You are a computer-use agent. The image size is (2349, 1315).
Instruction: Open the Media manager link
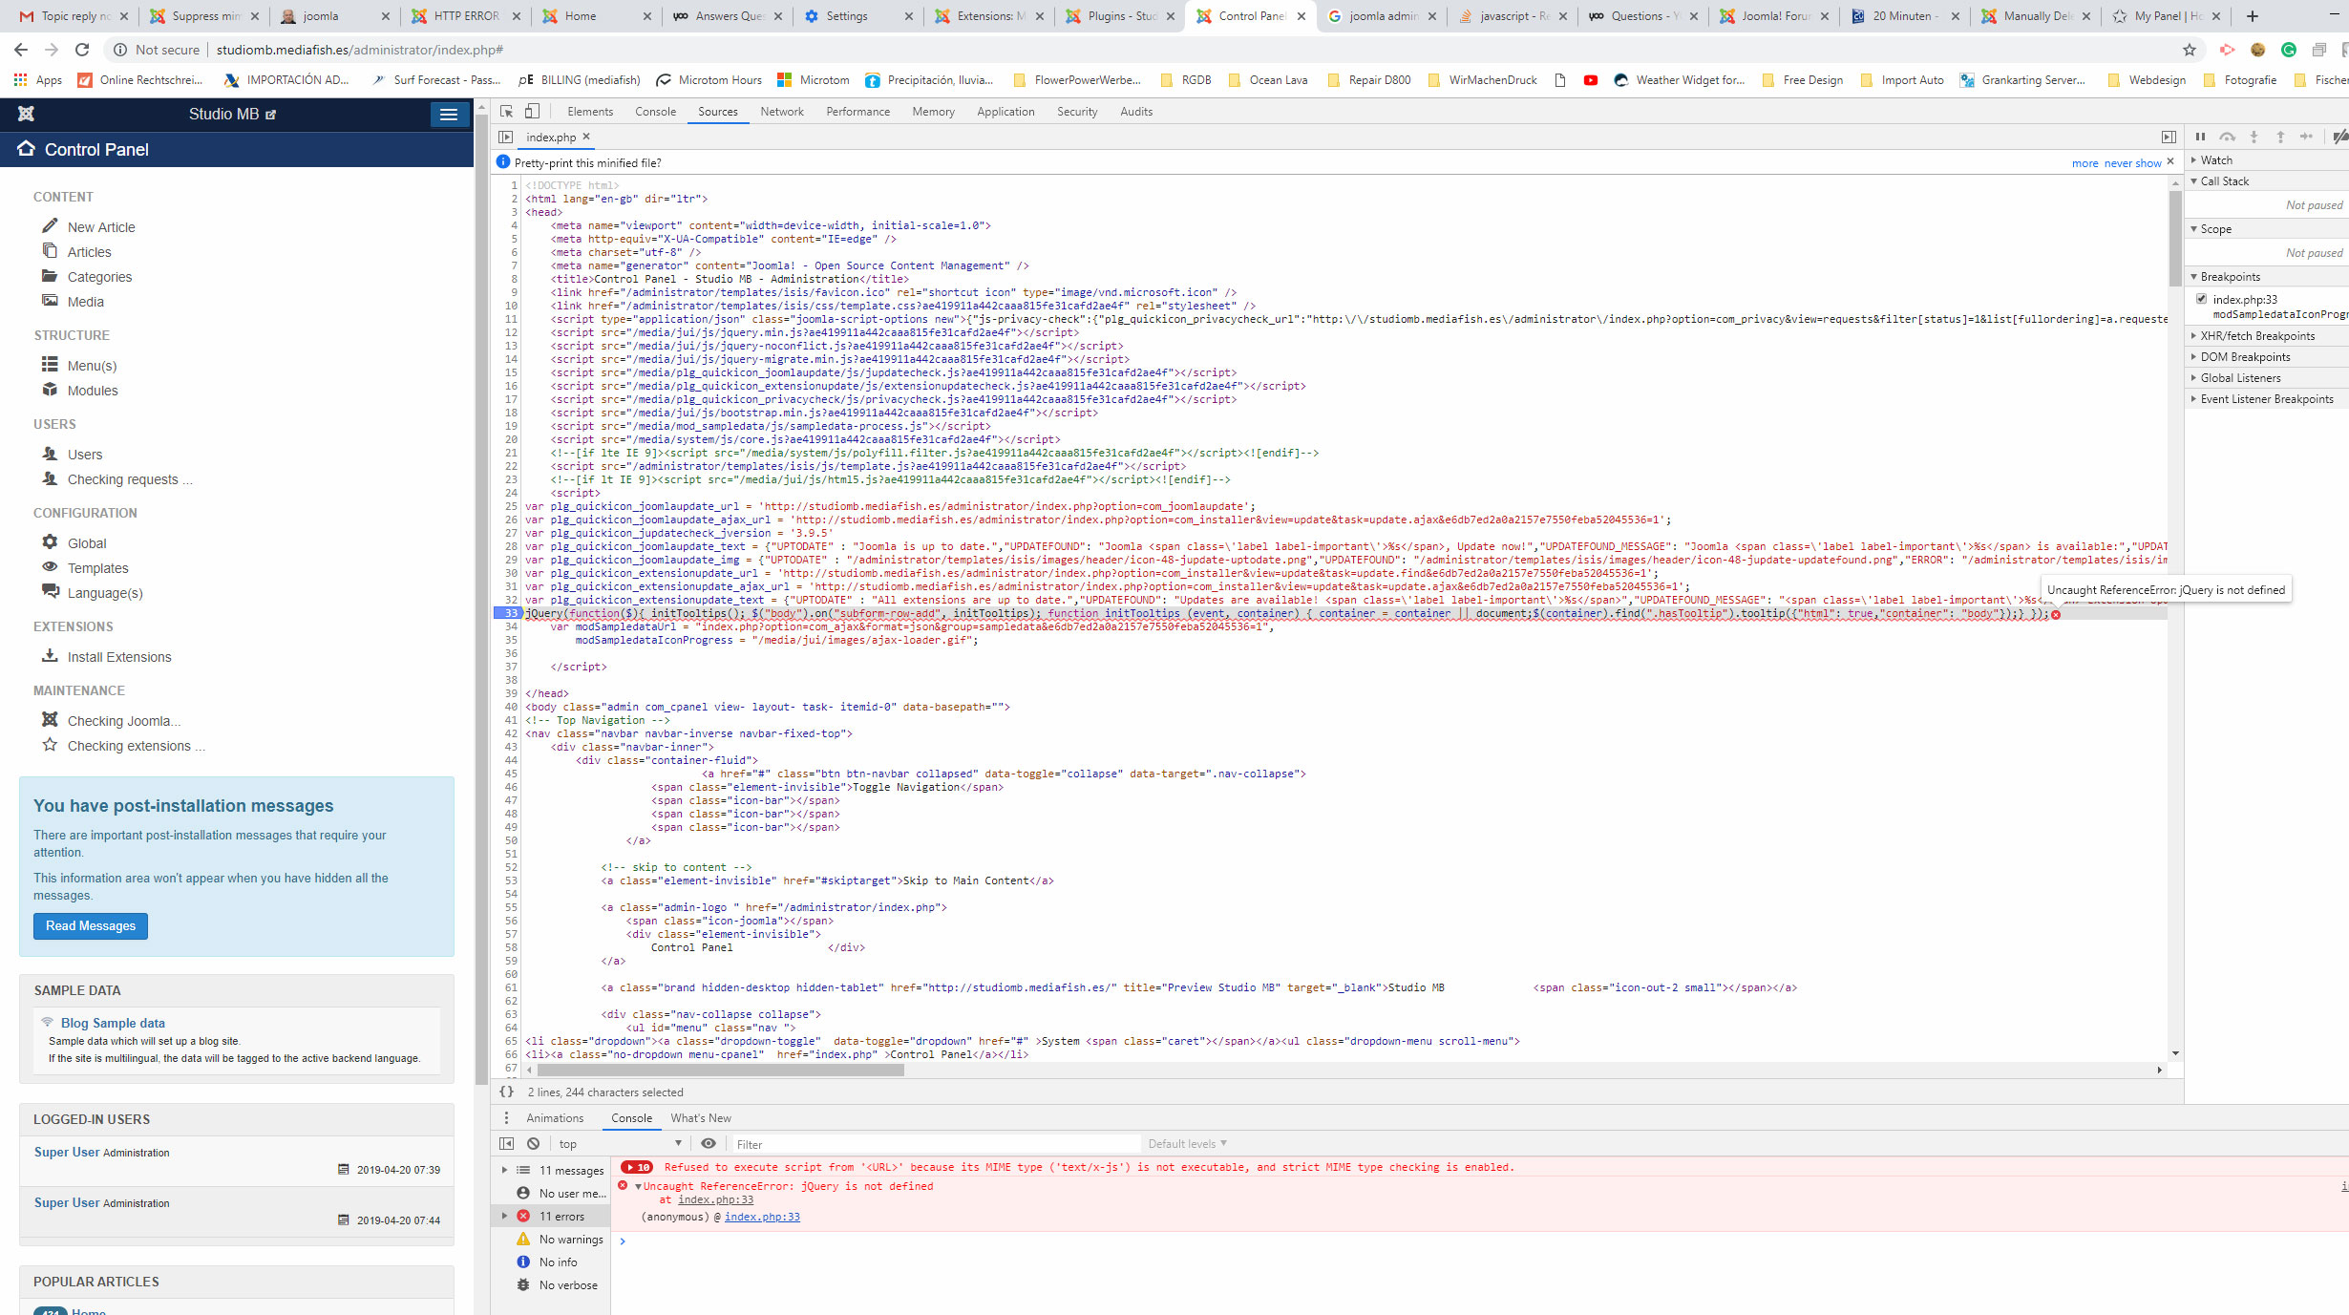tap(85, 302)
